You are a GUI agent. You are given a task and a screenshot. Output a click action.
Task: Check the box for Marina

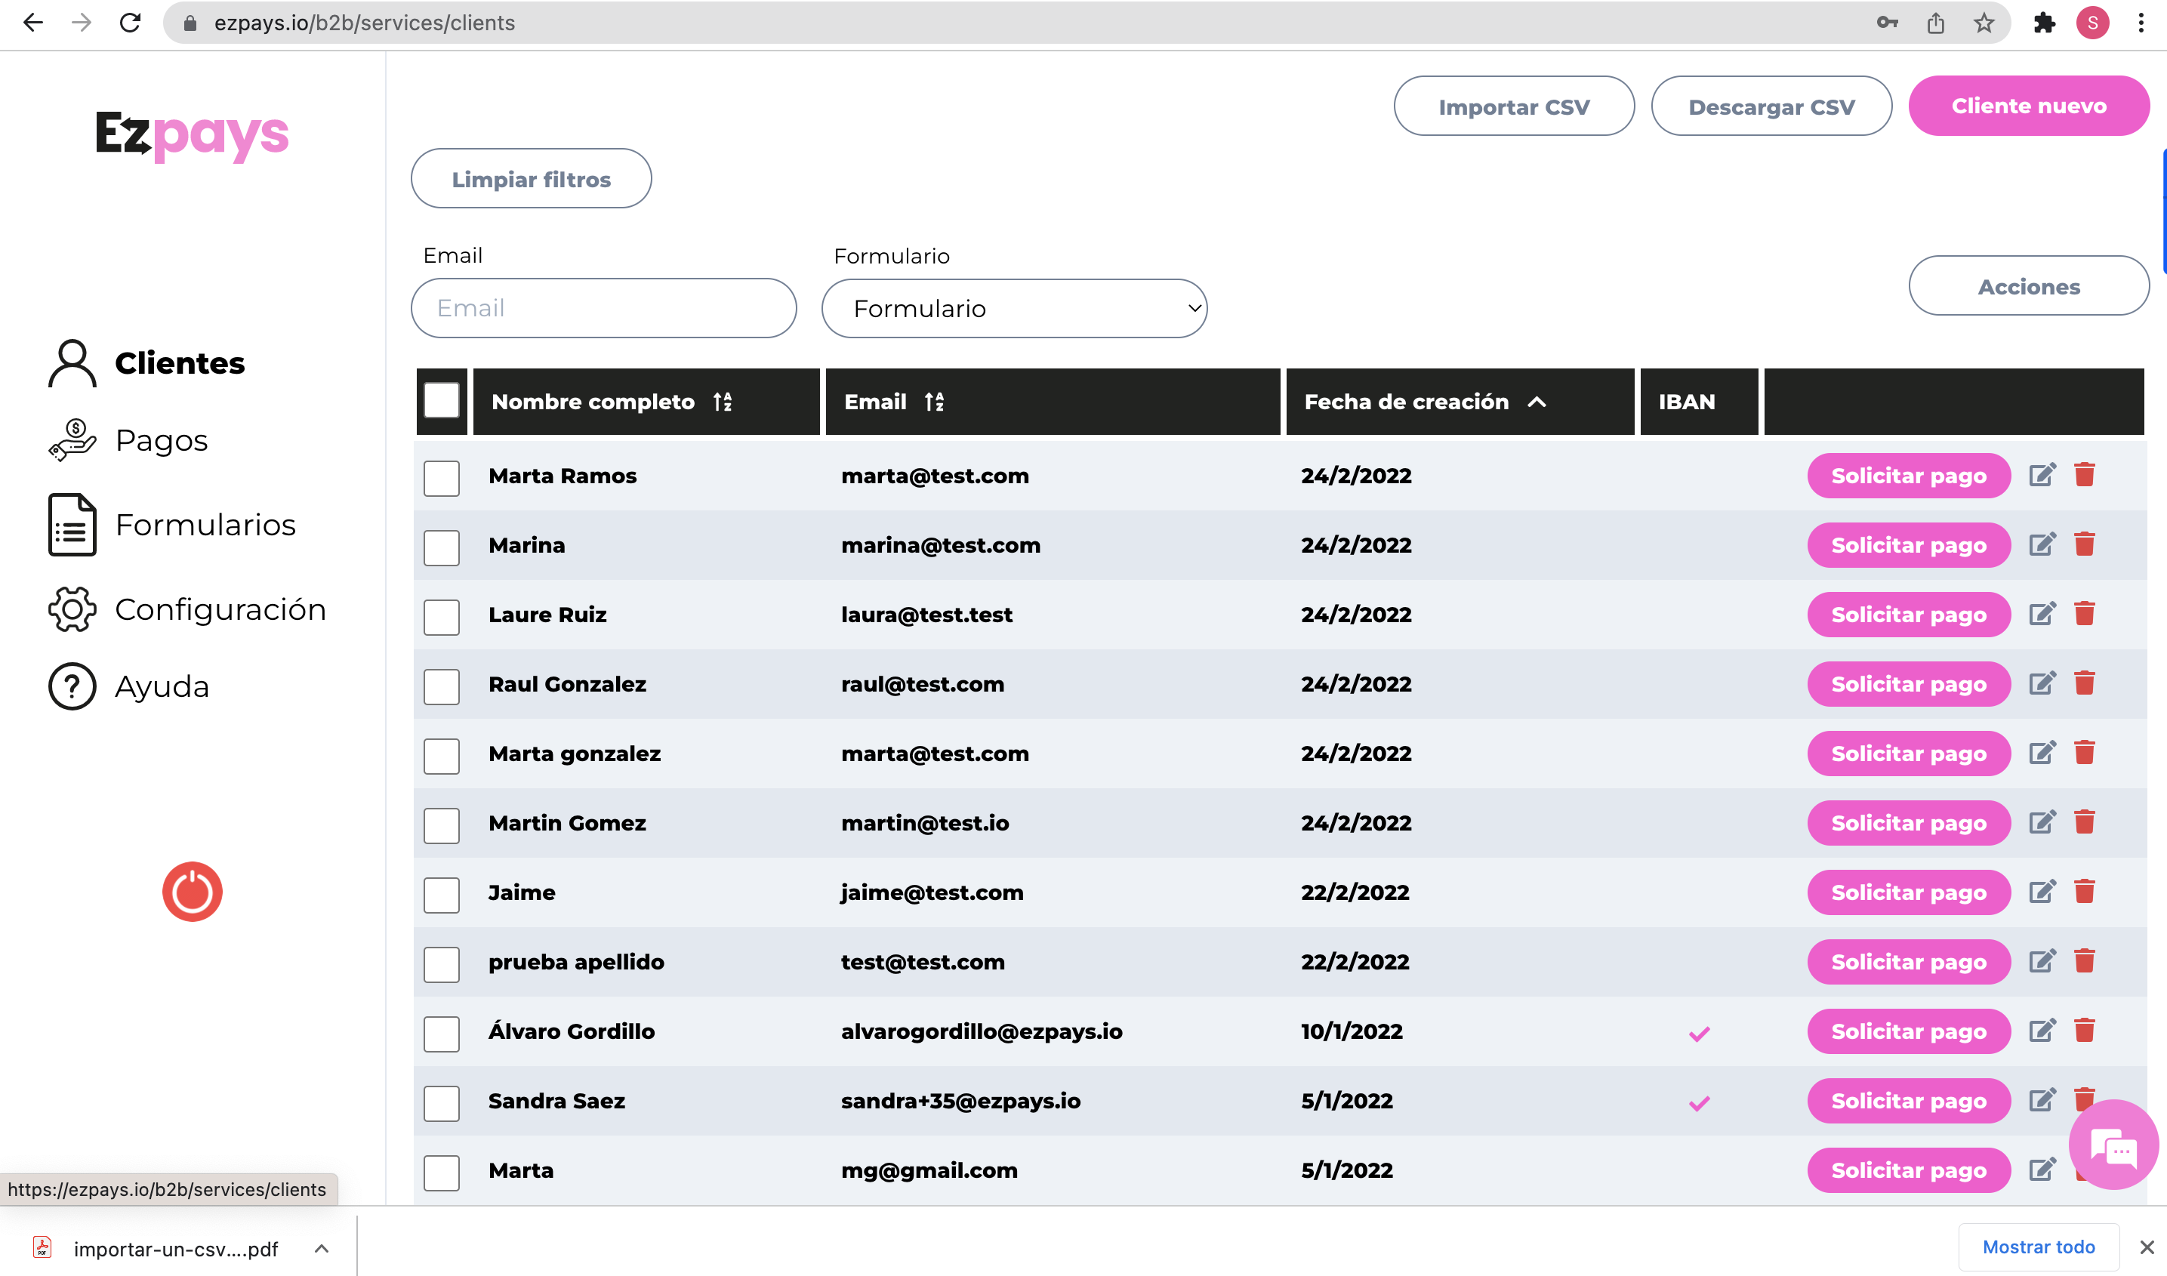click(x=441, y=547)
